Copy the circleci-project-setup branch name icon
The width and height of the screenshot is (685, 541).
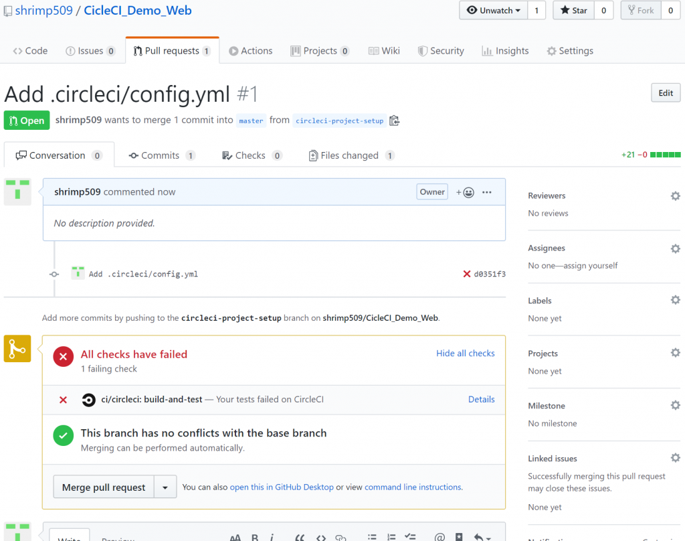394,121
